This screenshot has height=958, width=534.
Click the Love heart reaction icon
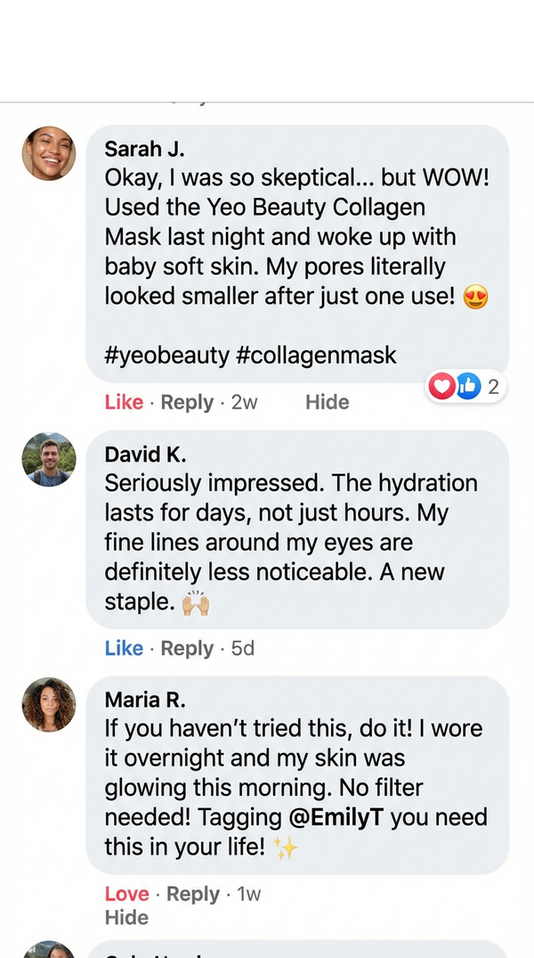click(x=442, y=386)
